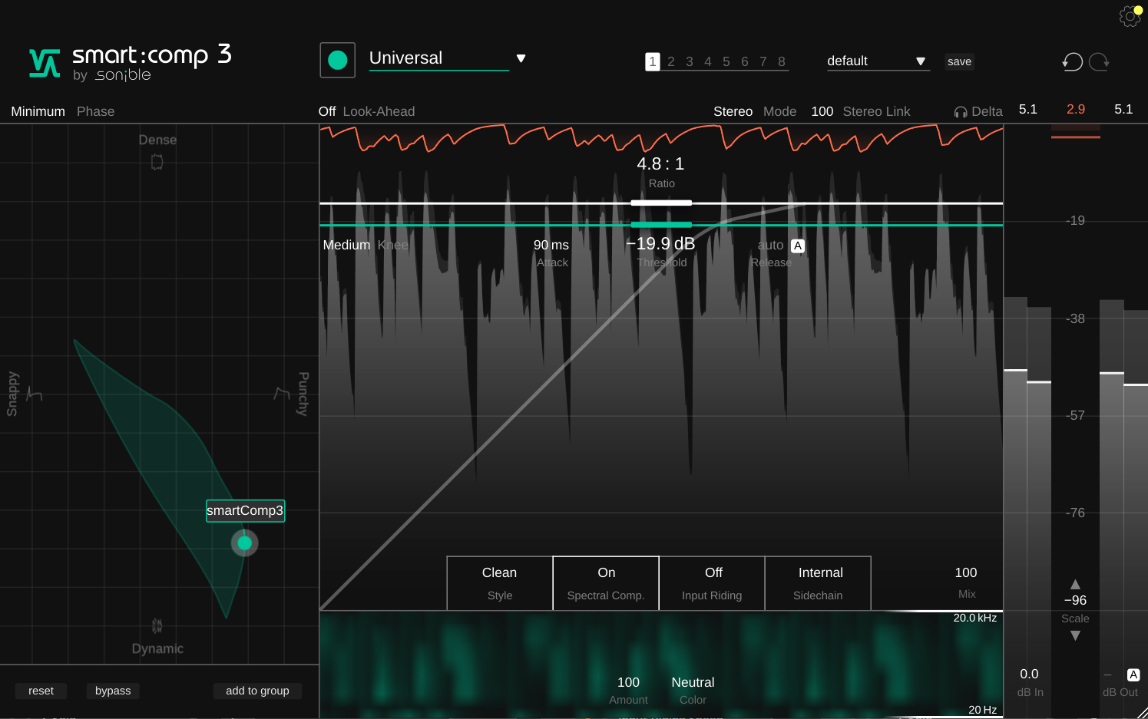
Task: Switch to Phase mode
Action: point(95,110)
